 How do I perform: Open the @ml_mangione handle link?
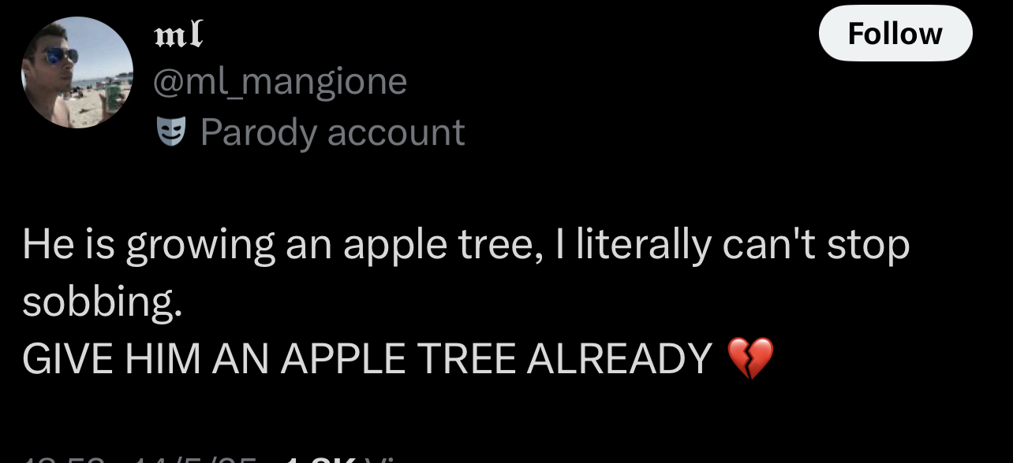click(280, 81)
